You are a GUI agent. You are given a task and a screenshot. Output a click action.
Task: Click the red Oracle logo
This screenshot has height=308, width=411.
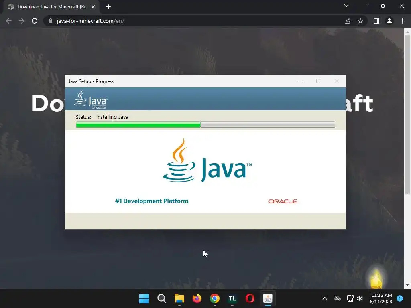click(x=282, y=201)
